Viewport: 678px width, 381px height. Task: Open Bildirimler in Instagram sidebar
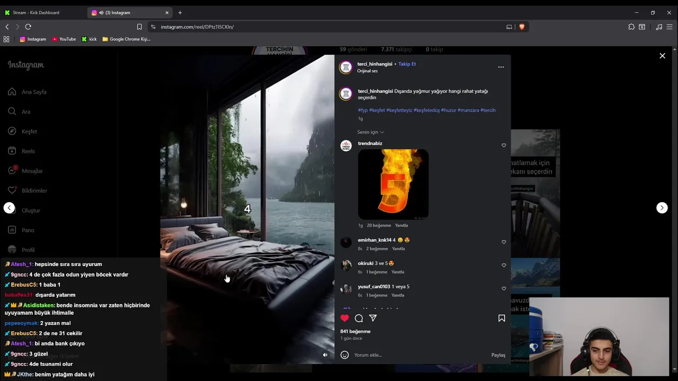27,190
